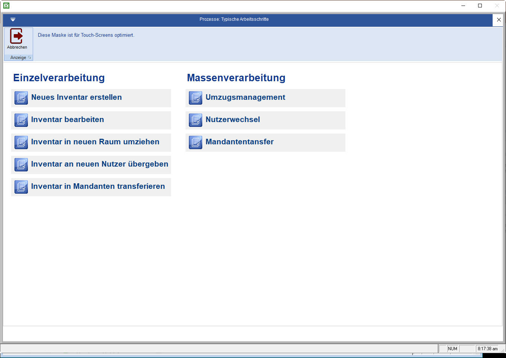The height and width of the screenshot is (358, 506).
Task: Click icon beside Inventar in neuen Raum umziehen
Action: (x=21, y=142)
